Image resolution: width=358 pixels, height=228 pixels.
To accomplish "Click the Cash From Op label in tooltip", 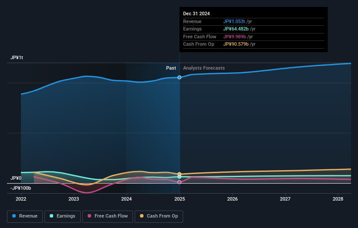I will [x=199, y=44].
